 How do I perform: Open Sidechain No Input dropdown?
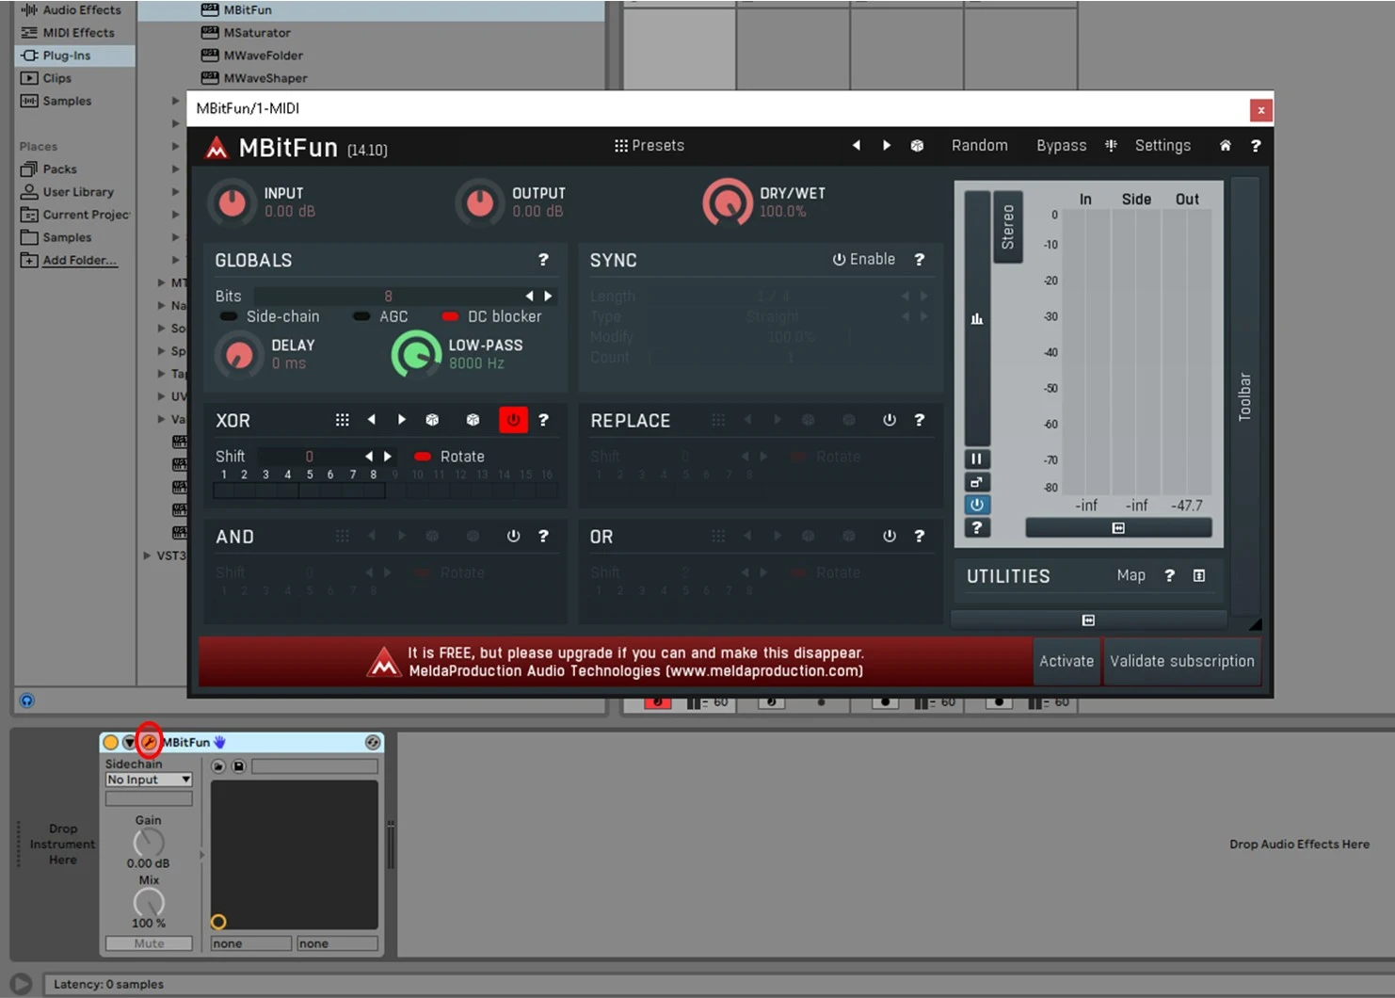tap(149, 780)
